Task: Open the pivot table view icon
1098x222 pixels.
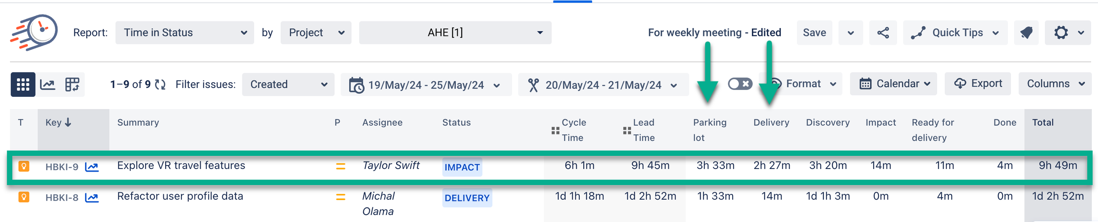Action: [x=72, y=85]
